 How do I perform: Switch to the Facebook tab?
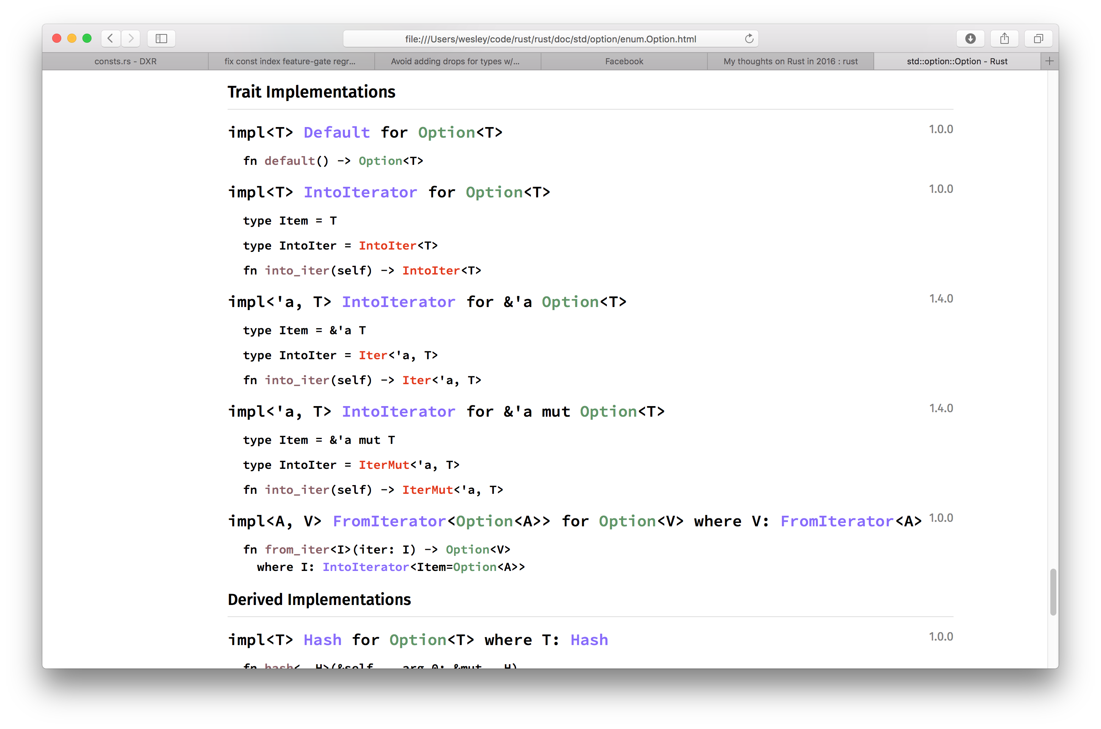click(x=624, y=61)
